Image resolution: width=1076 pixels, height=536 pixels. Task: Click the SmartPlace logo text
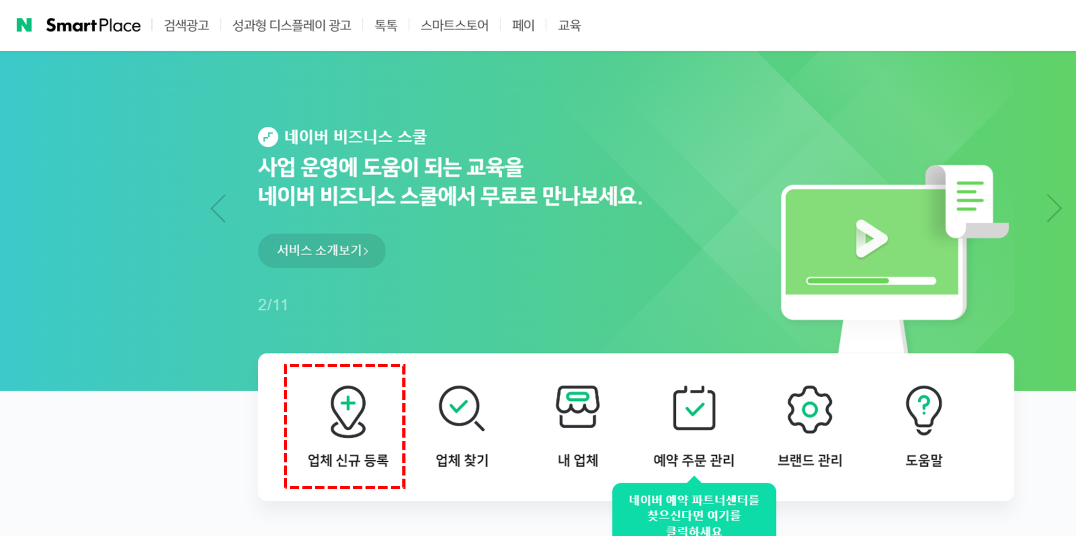(x=94, y=25)
